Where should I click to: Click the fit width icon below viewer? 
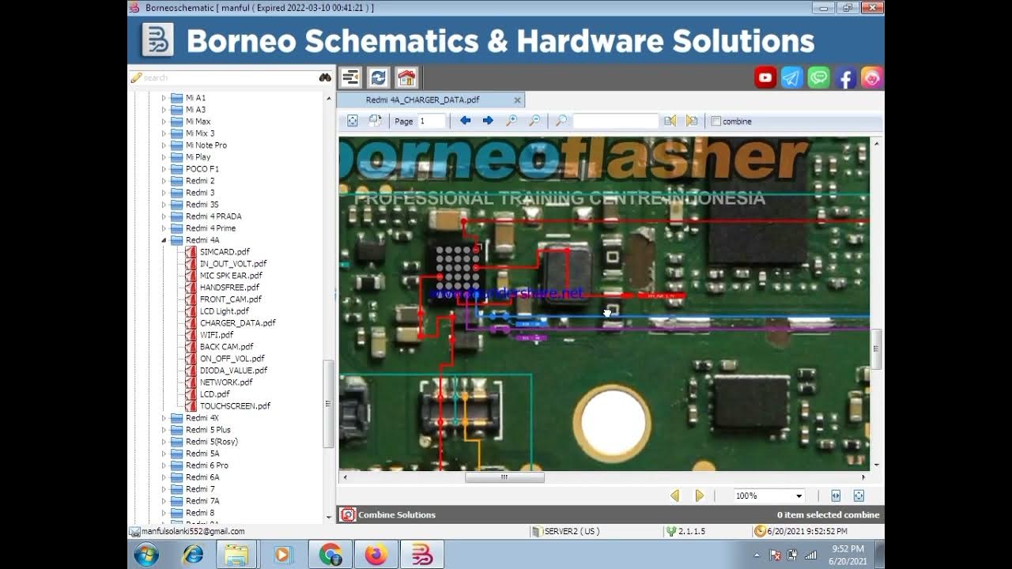(x=836, y=496)
